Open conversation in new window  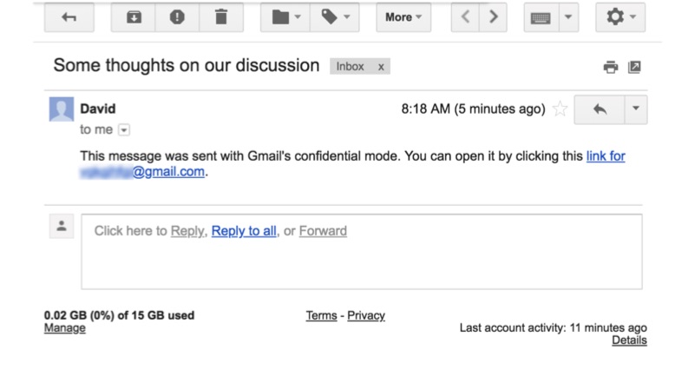(634, 67)
